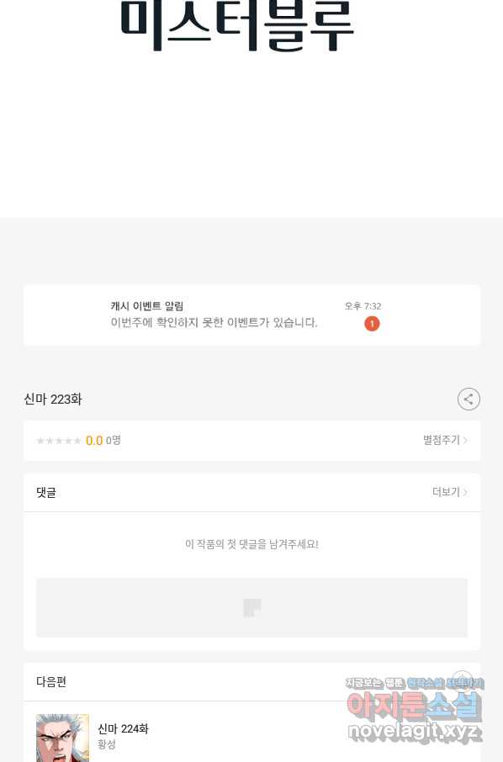503x762 pixels.
Task: Select the 다음편 section header
Action: click(51, 682)
